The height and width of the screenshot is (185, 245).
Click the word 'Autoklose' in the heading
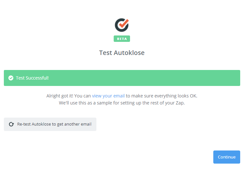129,53
